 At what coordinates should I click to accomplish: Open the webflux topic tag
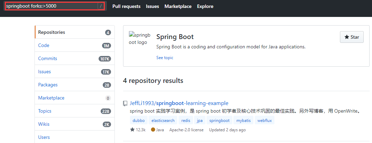click(264, 121)
